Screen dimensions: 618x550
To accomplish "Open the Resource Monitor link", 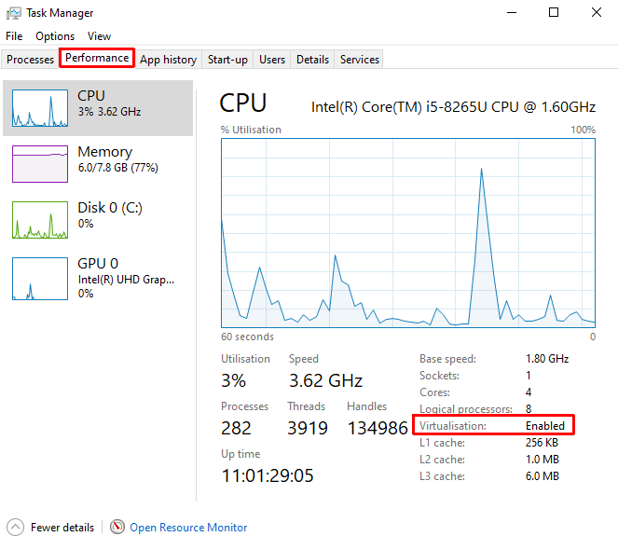I will coord(188,528).
